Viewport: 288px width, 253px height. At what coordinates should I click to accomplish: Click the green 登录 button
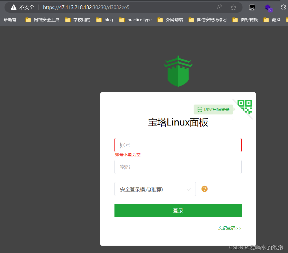pyautogui.click(x=178, y=211)
